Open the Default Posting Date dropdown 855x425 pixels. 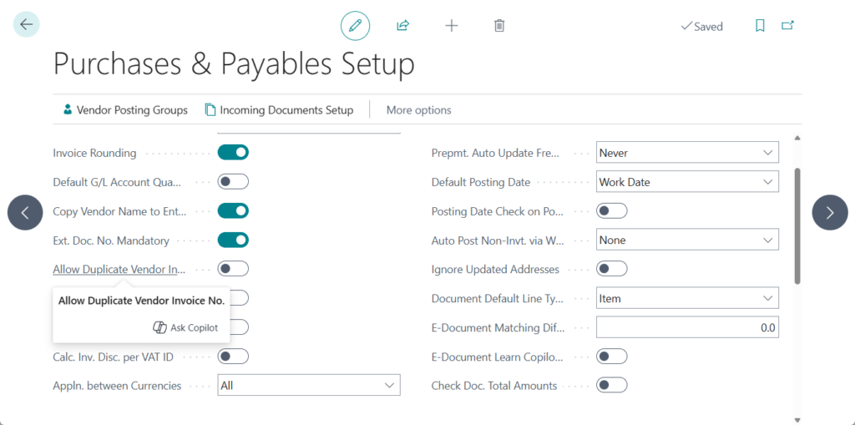(687, 182)
